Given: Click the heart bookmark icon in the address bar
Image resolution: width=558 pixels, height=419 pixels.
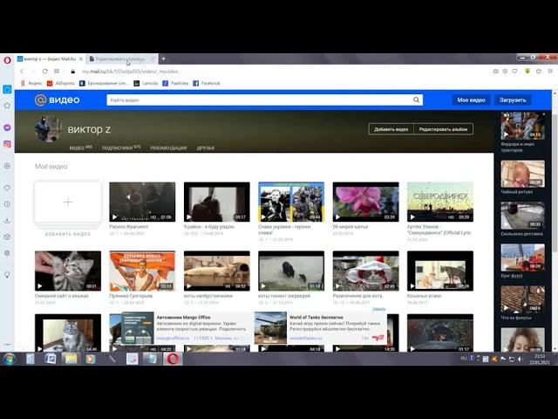Looking at the screenshot, I should [x=514, y=72].
